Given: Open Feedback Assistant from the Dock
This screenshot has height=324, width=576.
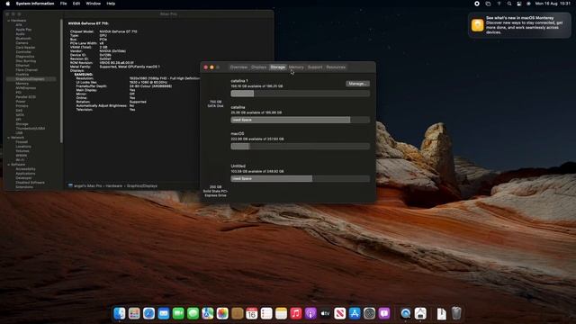Looking at the screenshot, I should tap(384, 313).
